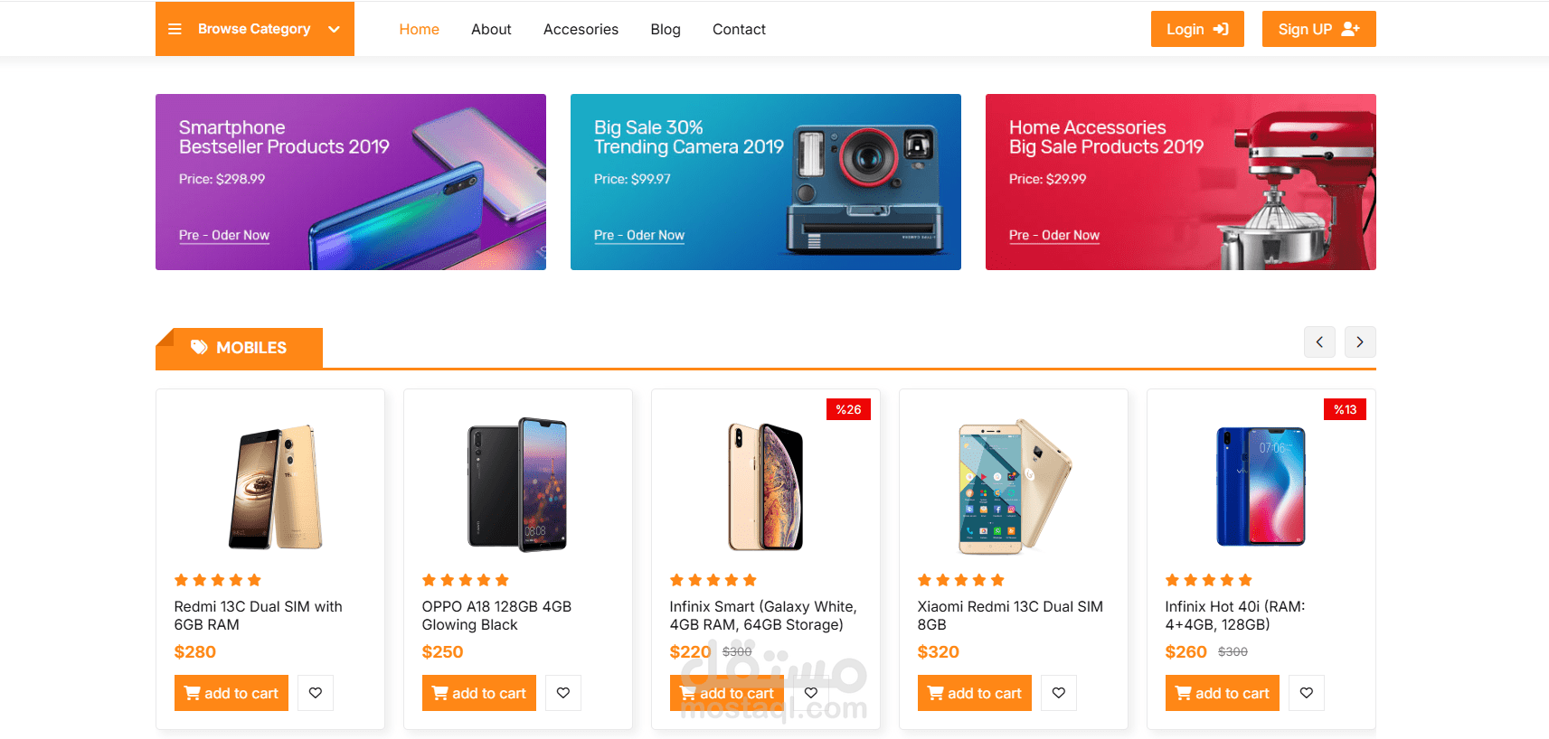
Task: Expand Browse Category dropdown chevron
Action: pos(334,29)
